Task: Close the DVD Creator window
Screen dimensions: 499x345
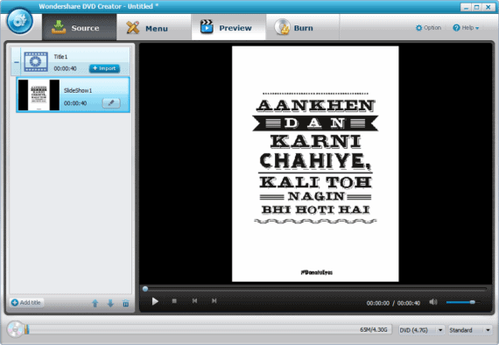Action: [x=488, y=7]
